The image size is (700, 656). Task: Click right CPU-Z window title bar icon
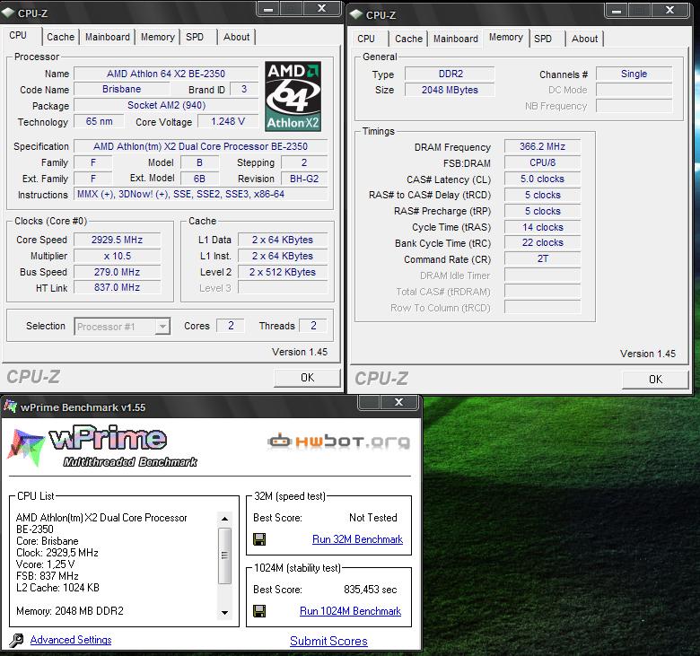pos(356,14)
